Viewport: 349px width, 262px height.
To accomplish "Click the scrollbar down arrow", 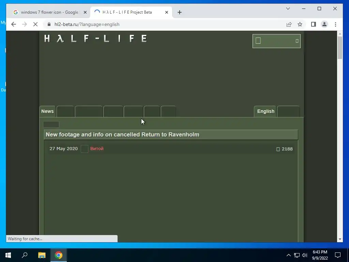I will click(340, 239).
